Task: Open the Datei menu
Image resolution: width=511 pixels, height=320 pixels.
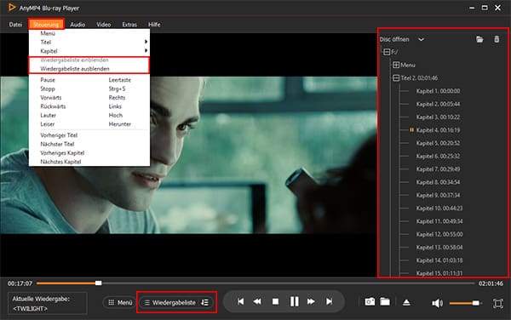Action: coord(15,25)
